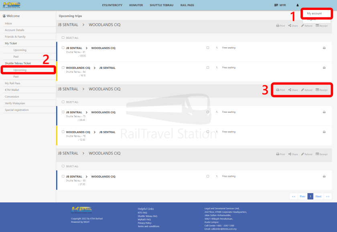Open Account Details in the sidebar
The image size is (337, 232).
point(14,30)
